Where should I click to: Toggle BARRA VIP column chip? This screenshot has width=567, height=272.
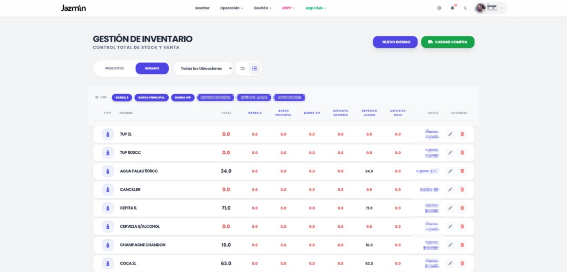pyautogui.click(x=183, y=97)
